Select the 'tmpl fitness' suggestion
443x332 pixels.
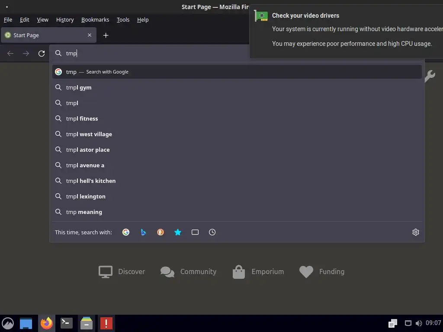pos(237,118)
